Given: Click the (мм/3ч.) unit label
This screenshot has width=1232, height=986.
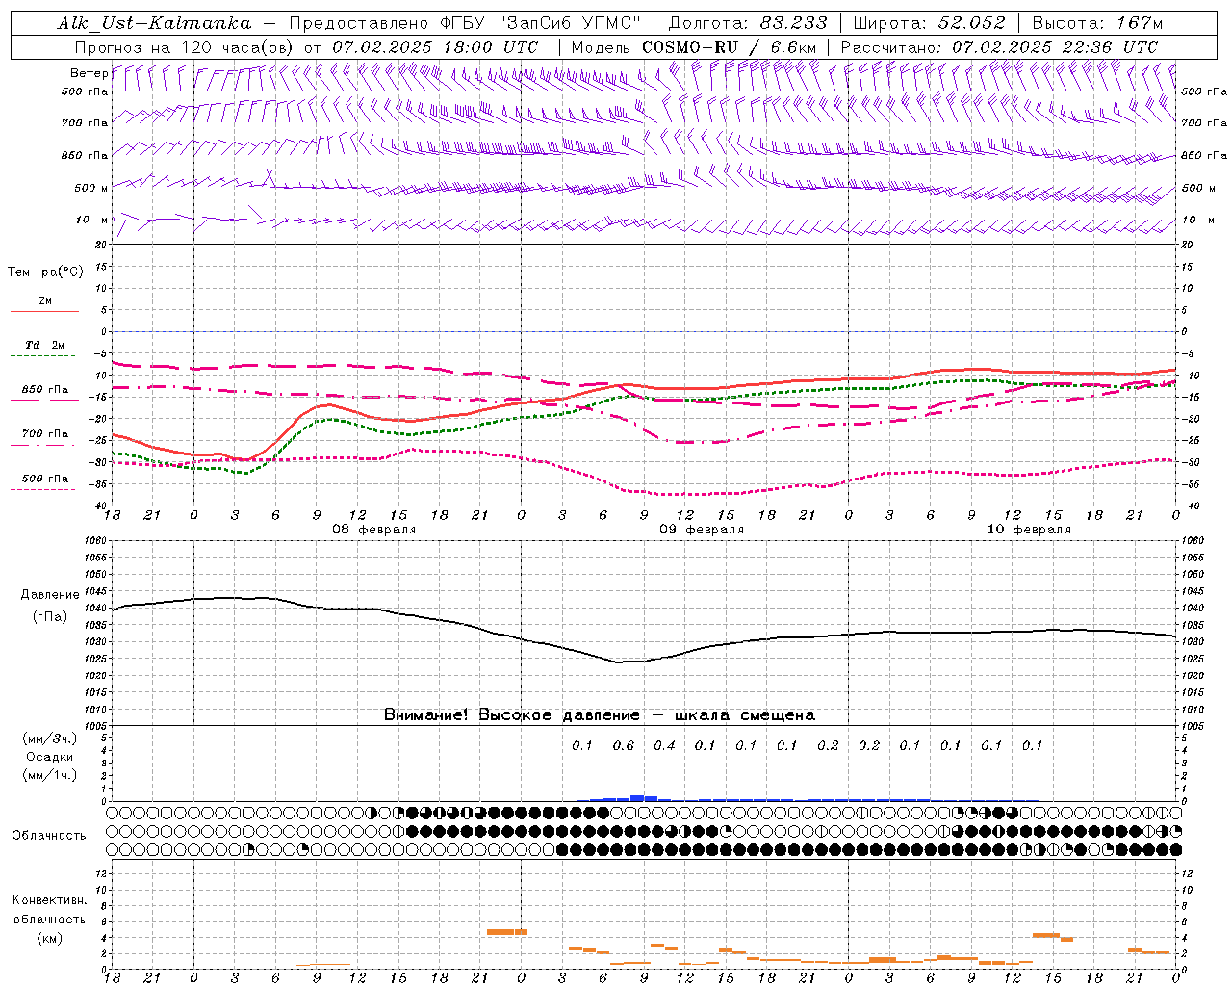Looking at the screenshot, I should (x=50, y=739).
